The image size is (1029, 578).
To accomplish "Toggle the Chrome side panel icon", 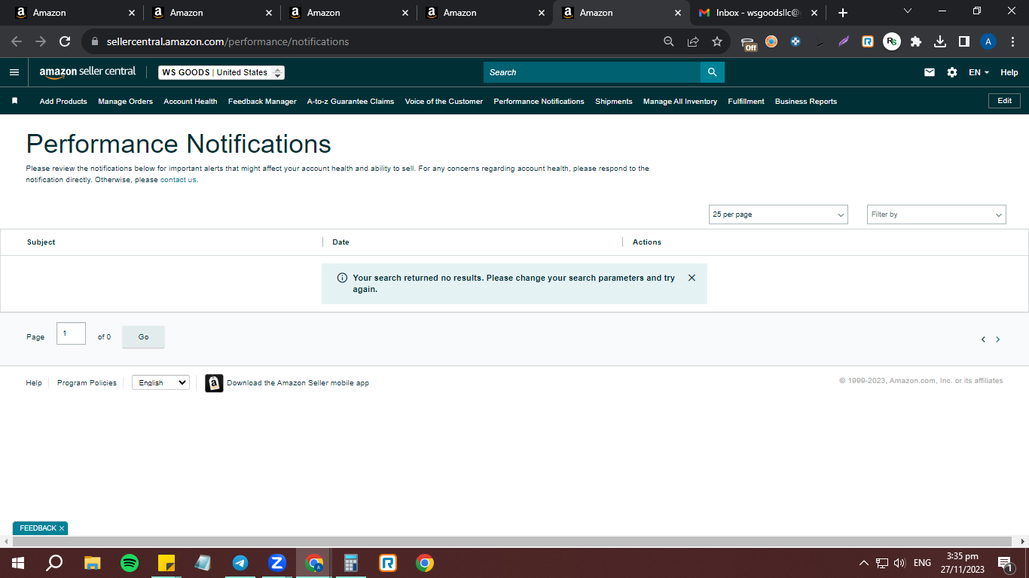I will tap(964, 41).
